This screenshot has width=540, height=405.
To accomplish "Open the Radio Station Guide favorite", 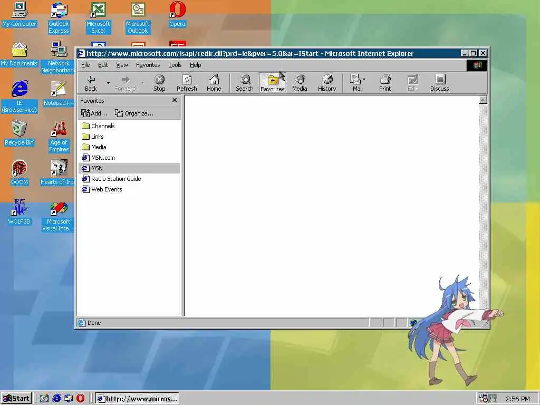I will 111,179.
